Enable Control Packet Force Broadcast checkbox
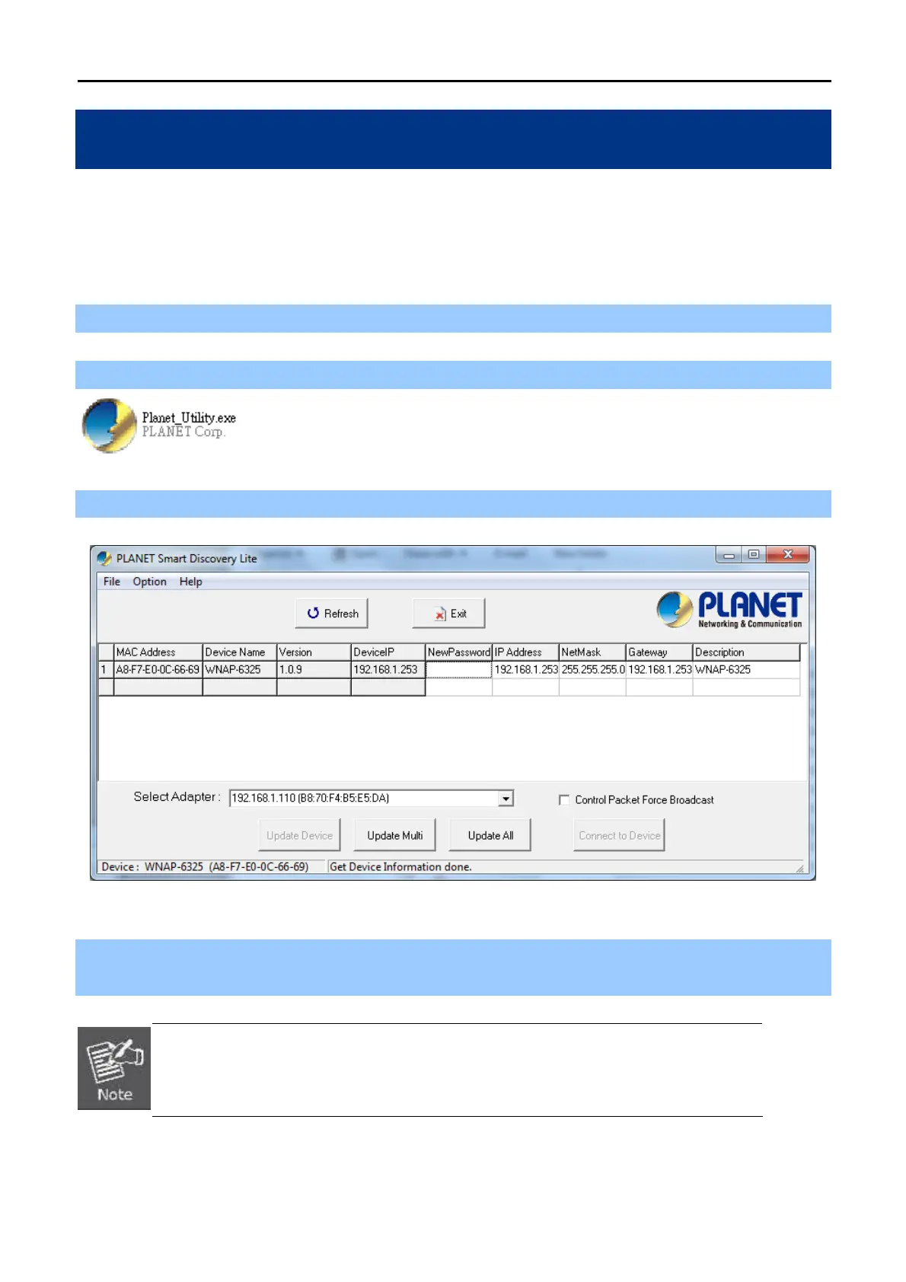 (x=564, y=800)
